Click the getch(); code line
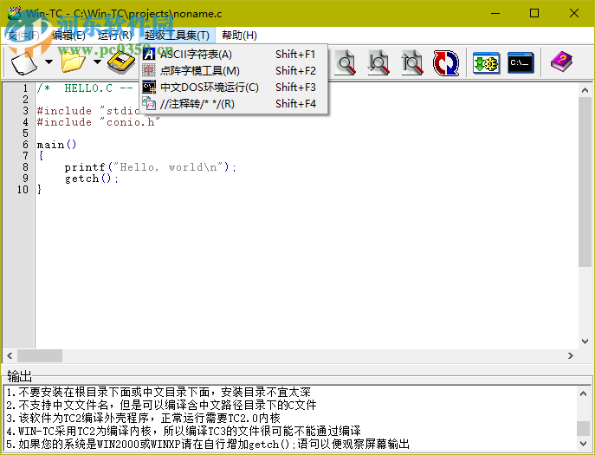Image resolution: width=595 pixels, height=455 pixels. point(92,179)
